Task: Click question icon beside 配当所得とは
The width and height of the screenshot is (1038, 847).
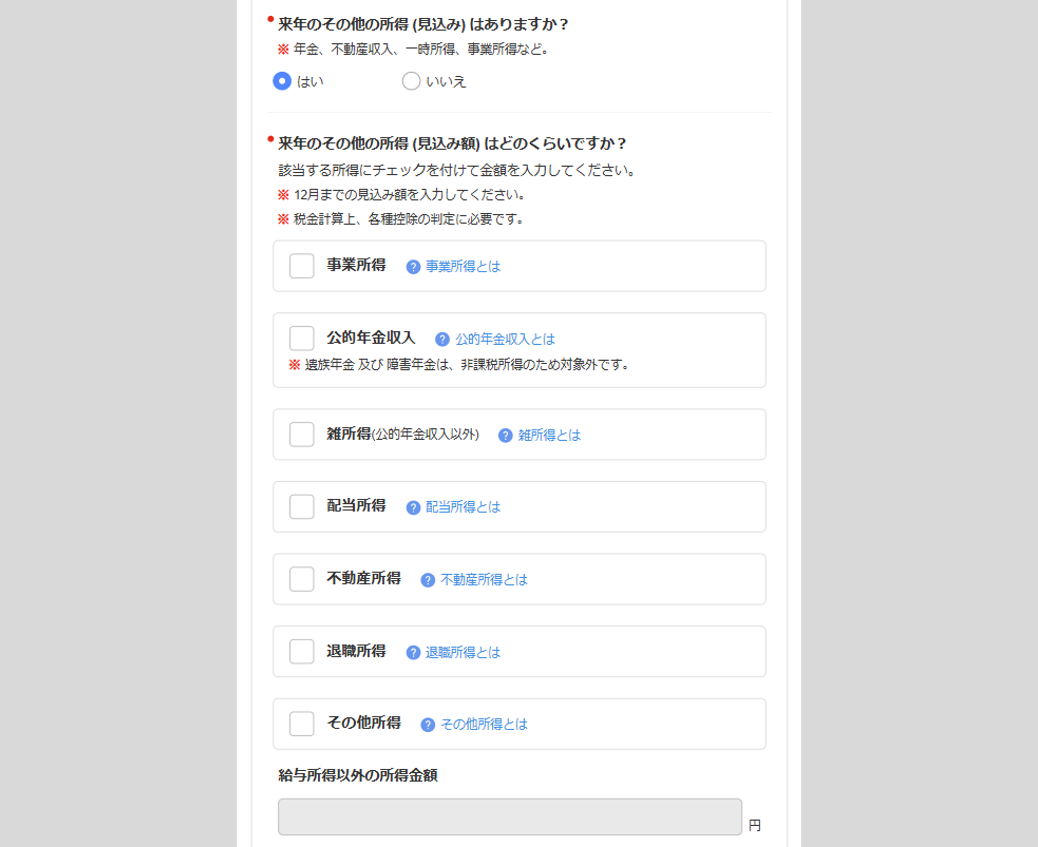Action: (413, 508)
